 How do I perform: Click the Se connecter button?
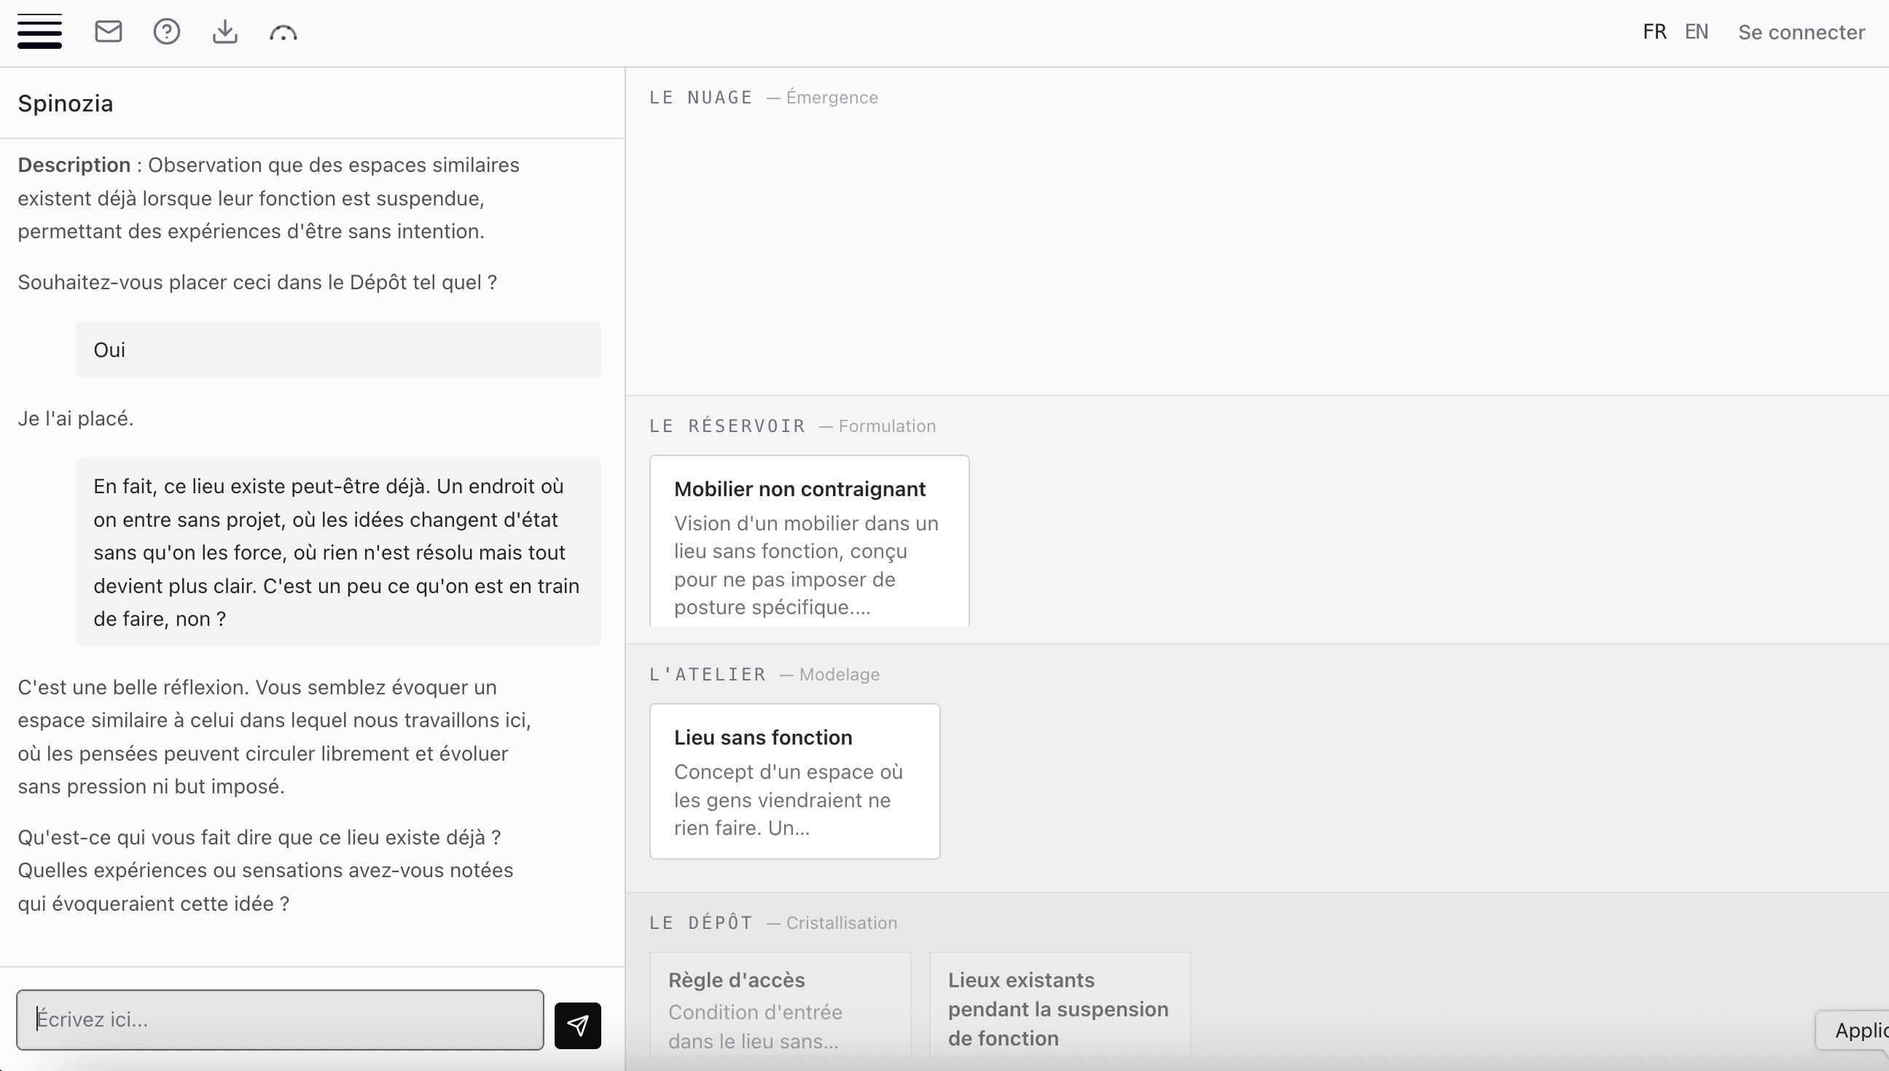coord(1801,31)
